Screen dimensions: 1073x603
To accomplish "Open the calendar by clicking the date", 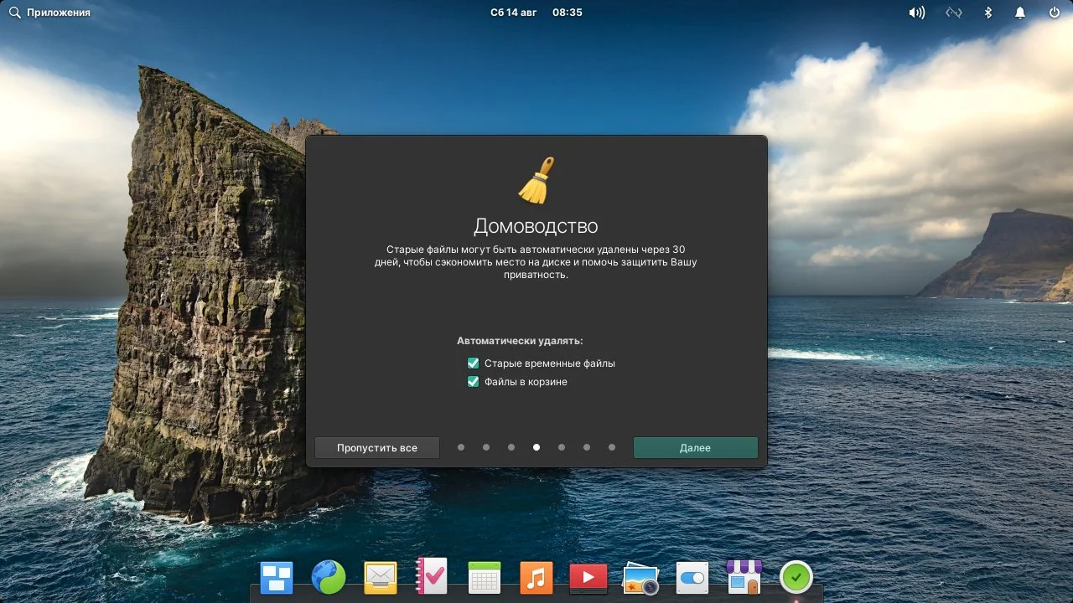I will [513, 12].
